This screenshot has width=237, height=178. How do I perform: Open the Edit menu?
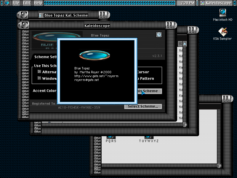(x=27, y=3)
